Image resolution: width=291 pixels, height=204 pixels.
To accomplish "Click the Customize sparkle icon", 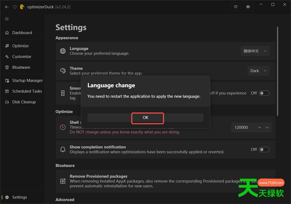I will pos(7,57).
